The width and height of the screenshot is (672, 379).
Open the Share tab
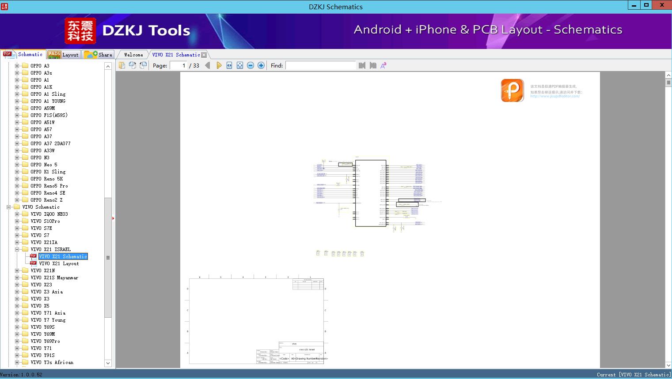99,55
